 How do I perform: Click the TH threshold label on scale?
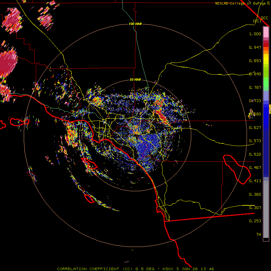click(x=259, y=235)
